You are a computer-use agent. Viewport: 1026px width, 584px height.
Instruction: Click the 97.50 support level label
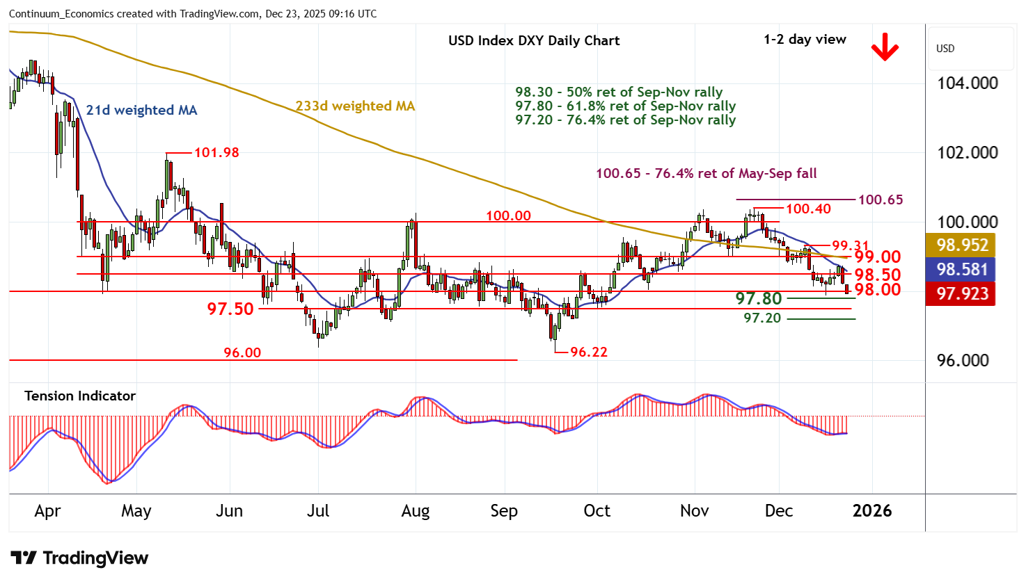pyautogui.click(x=230, y=309)
